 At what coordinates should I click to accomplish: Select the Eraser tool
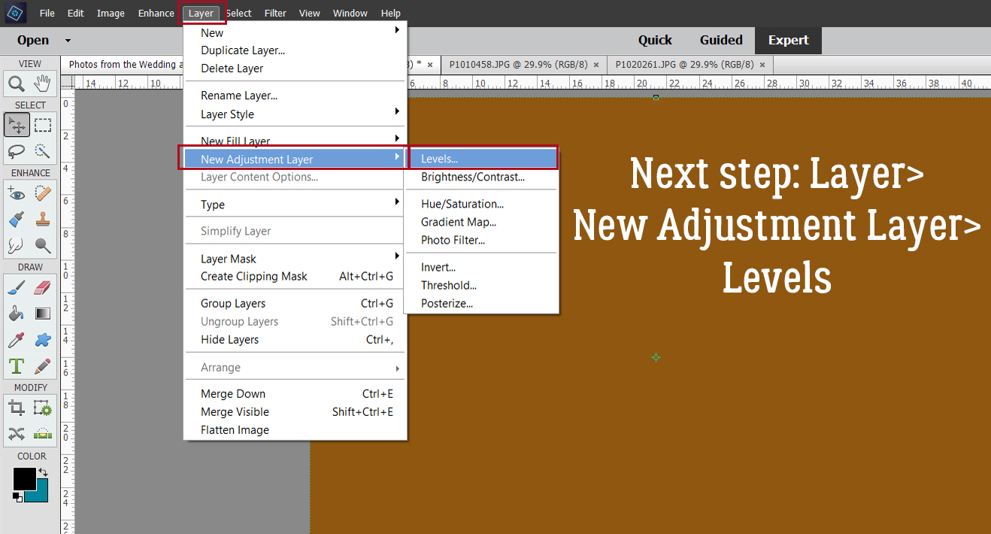(43, 287)
